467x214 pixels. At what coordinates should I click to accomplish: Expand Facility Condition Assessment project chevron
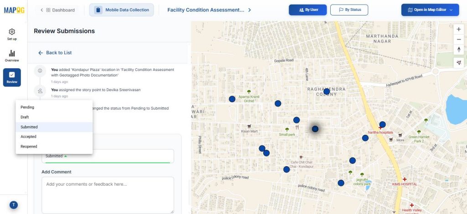[249, 10]
